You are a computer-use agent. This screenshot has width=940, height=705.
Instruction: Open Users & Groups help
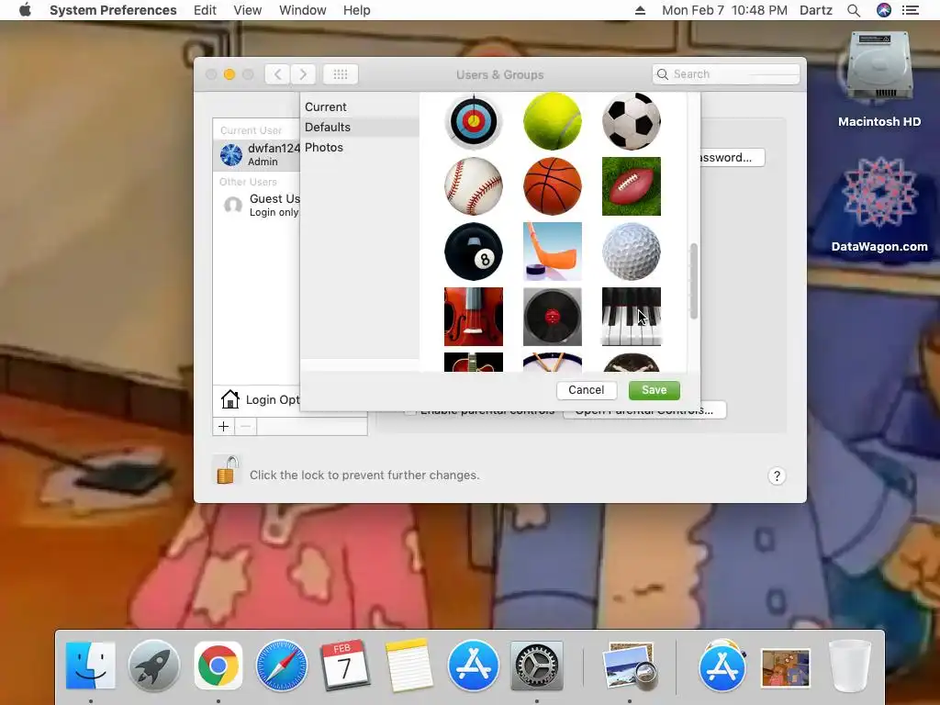point(777,476)
